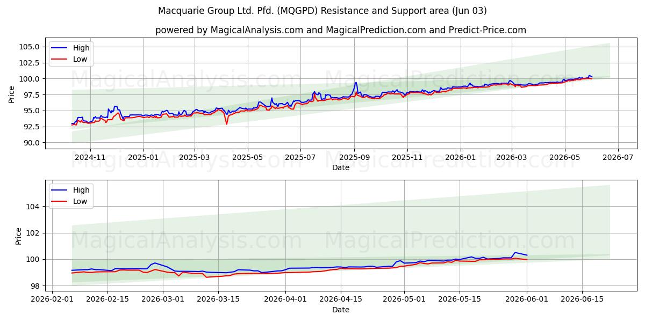Screen dimensions: 645x322
Task: Click the 2026-03-15 date tick label
Action: (218, 299)
